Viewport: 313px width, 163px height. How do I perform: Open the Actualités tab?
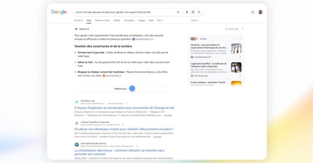click(129, 20)
